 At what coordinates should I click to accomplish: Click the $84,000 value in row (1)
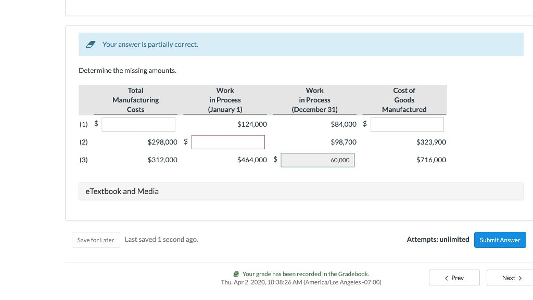[344, 125]
